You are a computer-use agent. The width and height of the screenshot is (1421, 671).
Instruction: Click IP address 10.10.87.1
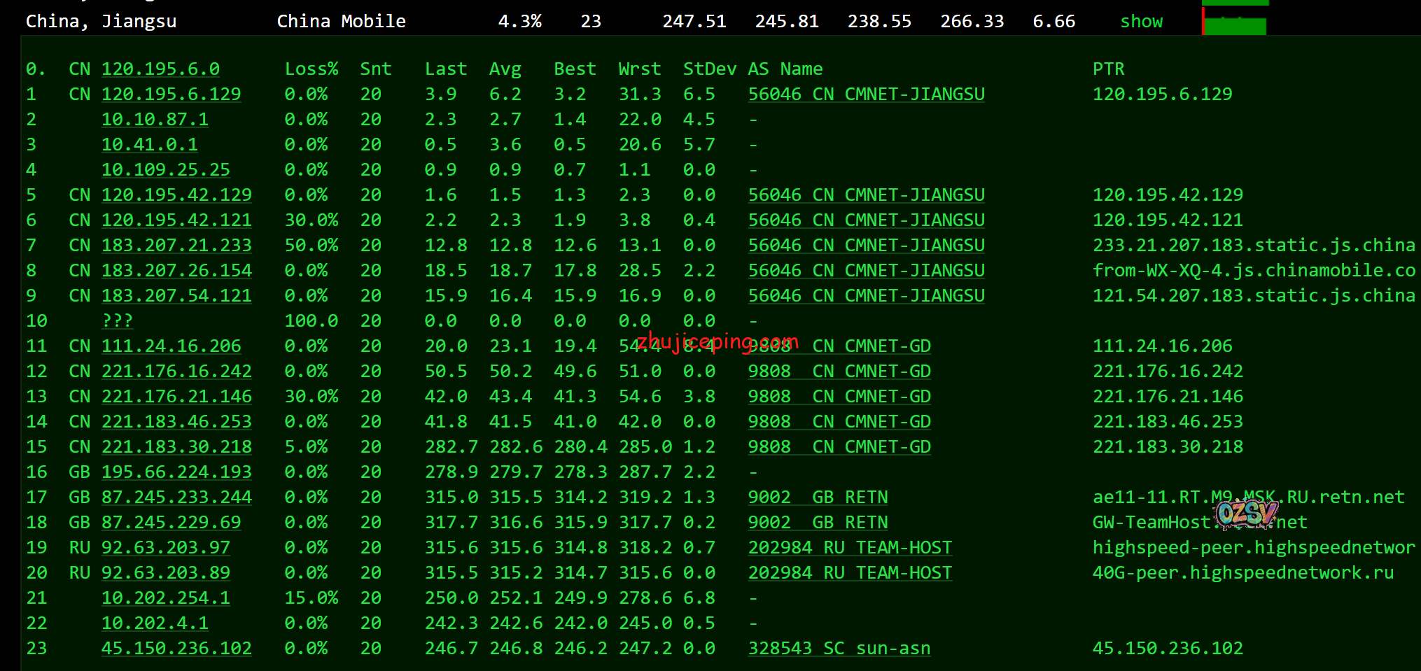click(155, 120)
